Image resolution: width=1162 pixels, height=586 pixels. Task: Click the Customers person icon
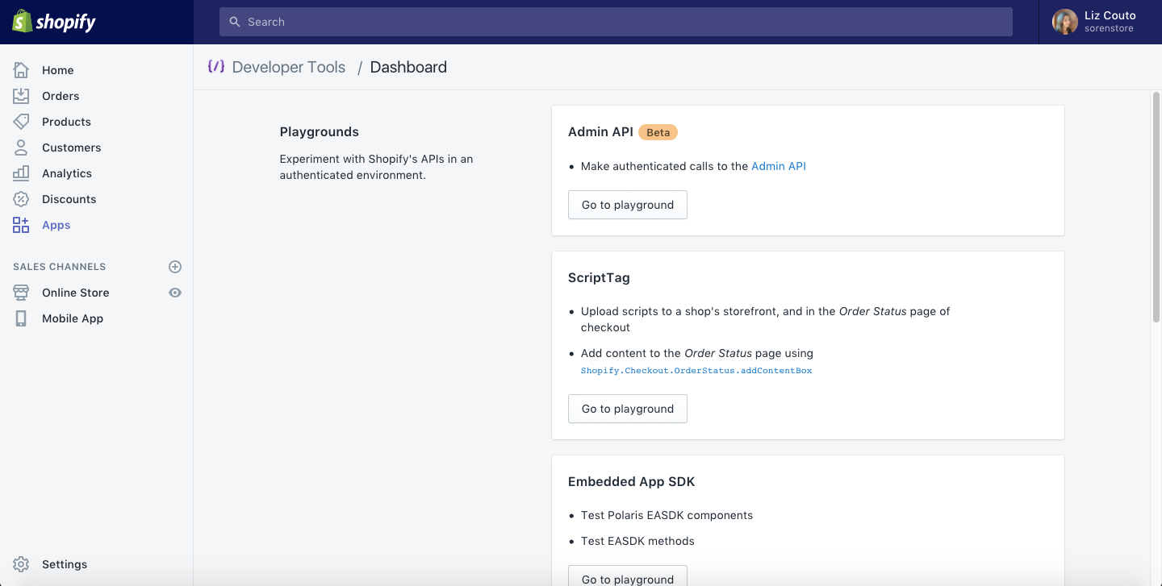tap(21, 148)
